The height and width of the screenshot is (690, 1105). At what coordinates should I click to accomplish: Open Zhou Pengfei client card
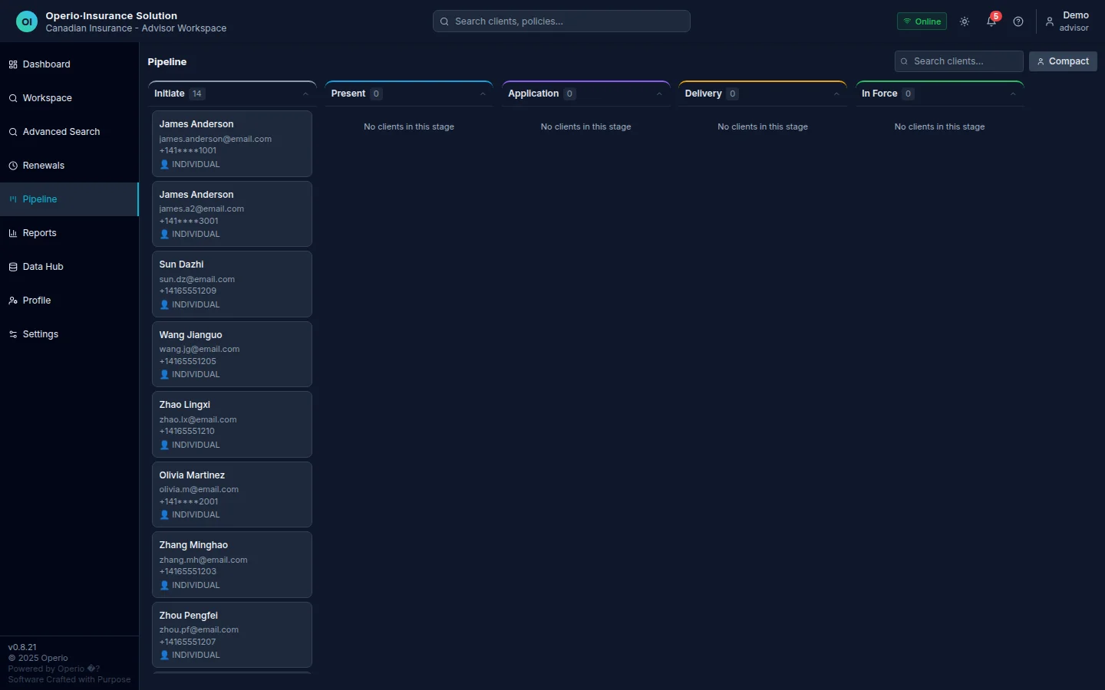click(x=232, y=635)
